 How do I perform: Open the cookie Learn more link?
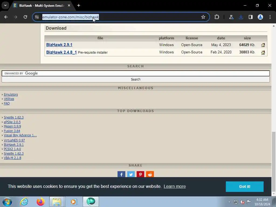pyautogui.click(x=175, y=187)
